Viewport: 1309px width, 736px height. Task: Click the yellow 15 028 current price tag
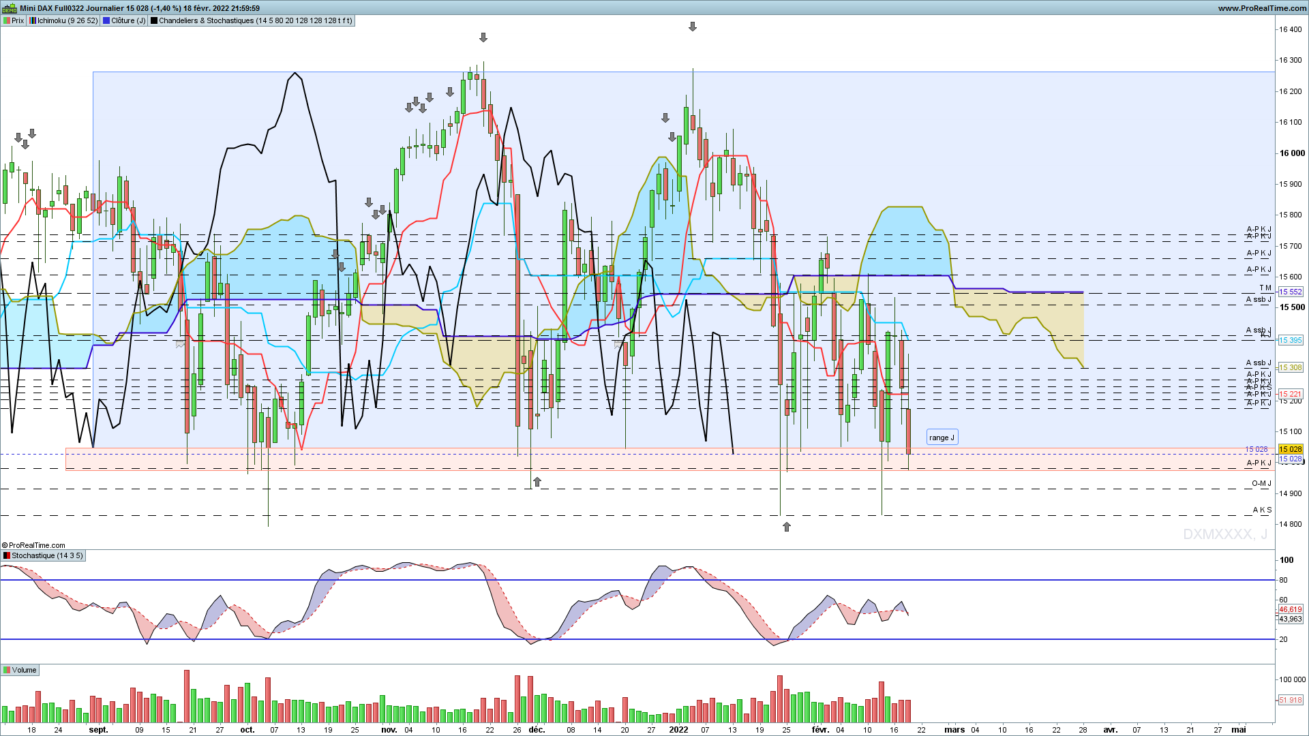(1291, 449)
